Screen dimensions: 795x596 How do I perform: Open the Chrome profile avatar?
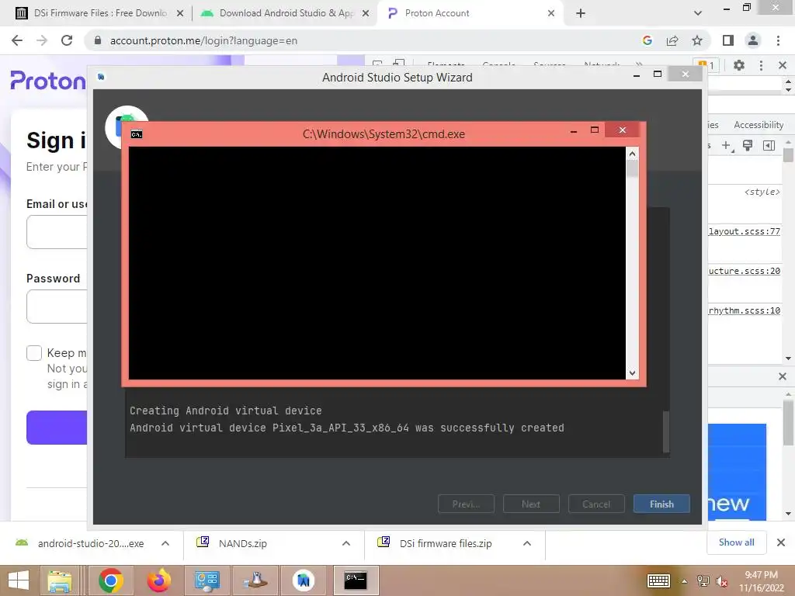coord(753,40)
